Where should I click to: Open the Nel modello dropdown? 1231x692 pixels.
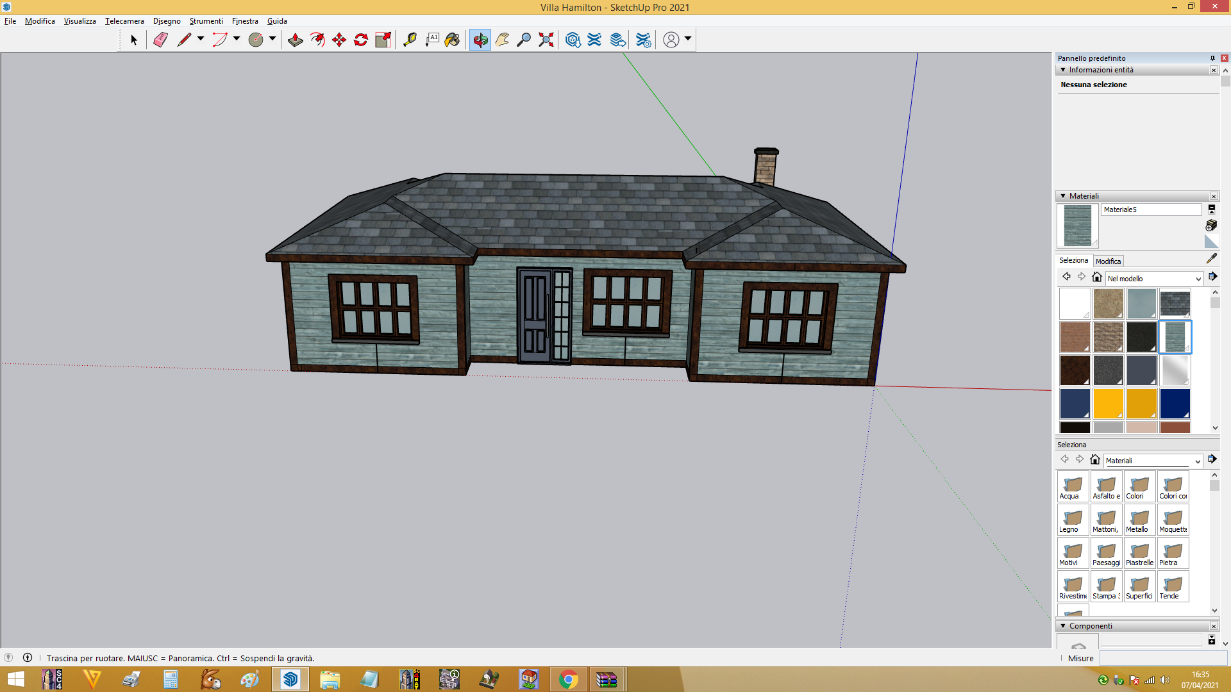pyautogui.click(x=1153, y=279)
